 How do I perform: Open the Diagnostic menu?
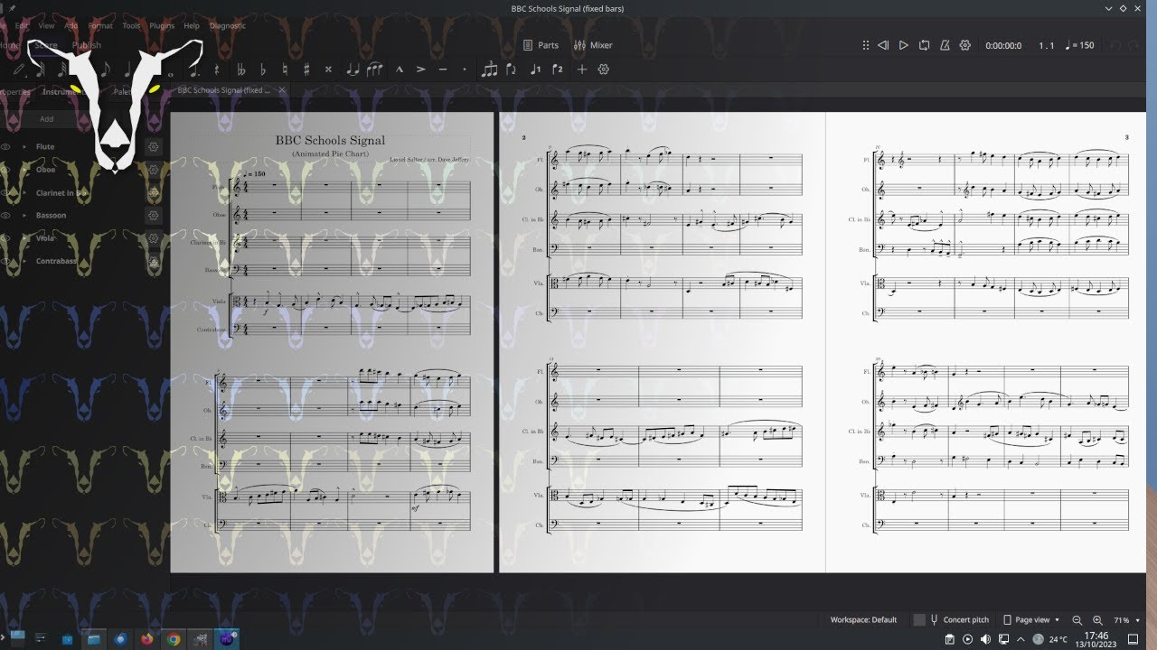click(x=228, y=26)
